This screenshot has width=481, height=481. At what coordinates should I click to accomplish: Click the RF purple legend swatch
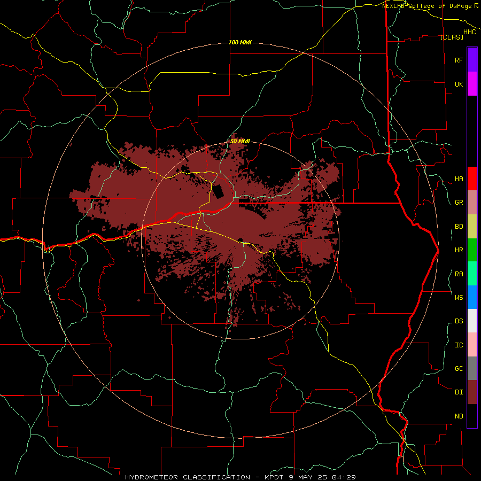click(x=472, y=60)
